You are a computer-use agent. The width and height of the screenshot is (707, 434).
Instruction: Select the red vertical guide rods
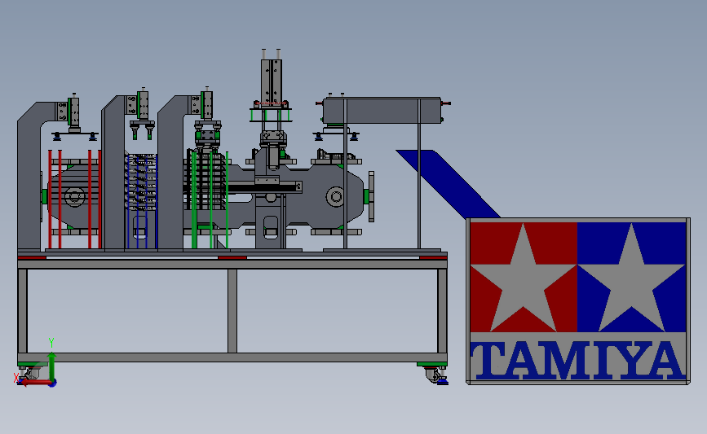74,199
